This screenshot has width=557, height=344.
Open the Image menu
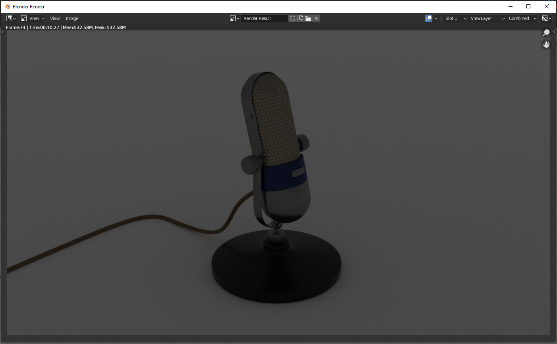[72, 18]
